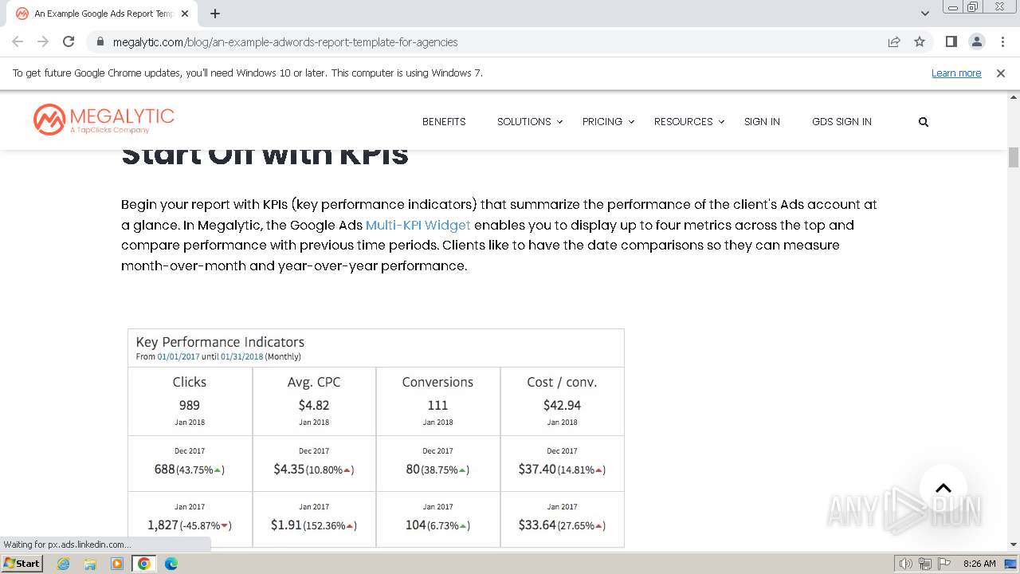Expand the Pricing menu chevron
The image size is (1020, 574).
(630, 122)
